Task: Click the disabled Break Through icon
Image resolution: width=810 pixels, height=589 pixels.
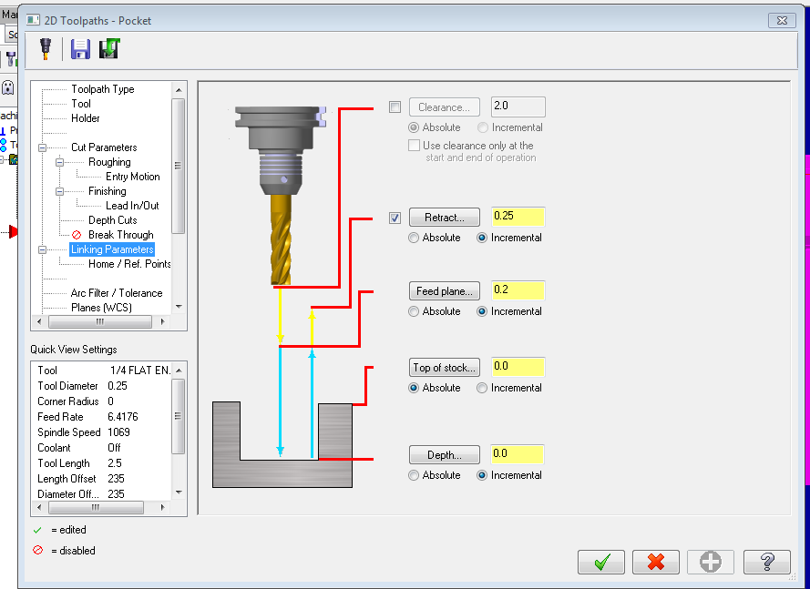Action: (77, 235)
